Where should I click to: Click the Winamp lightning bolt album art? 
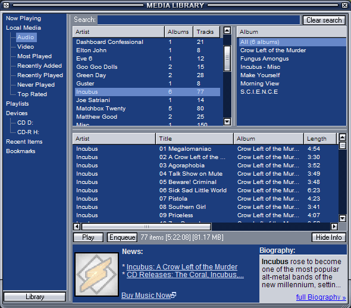[96, 274]
